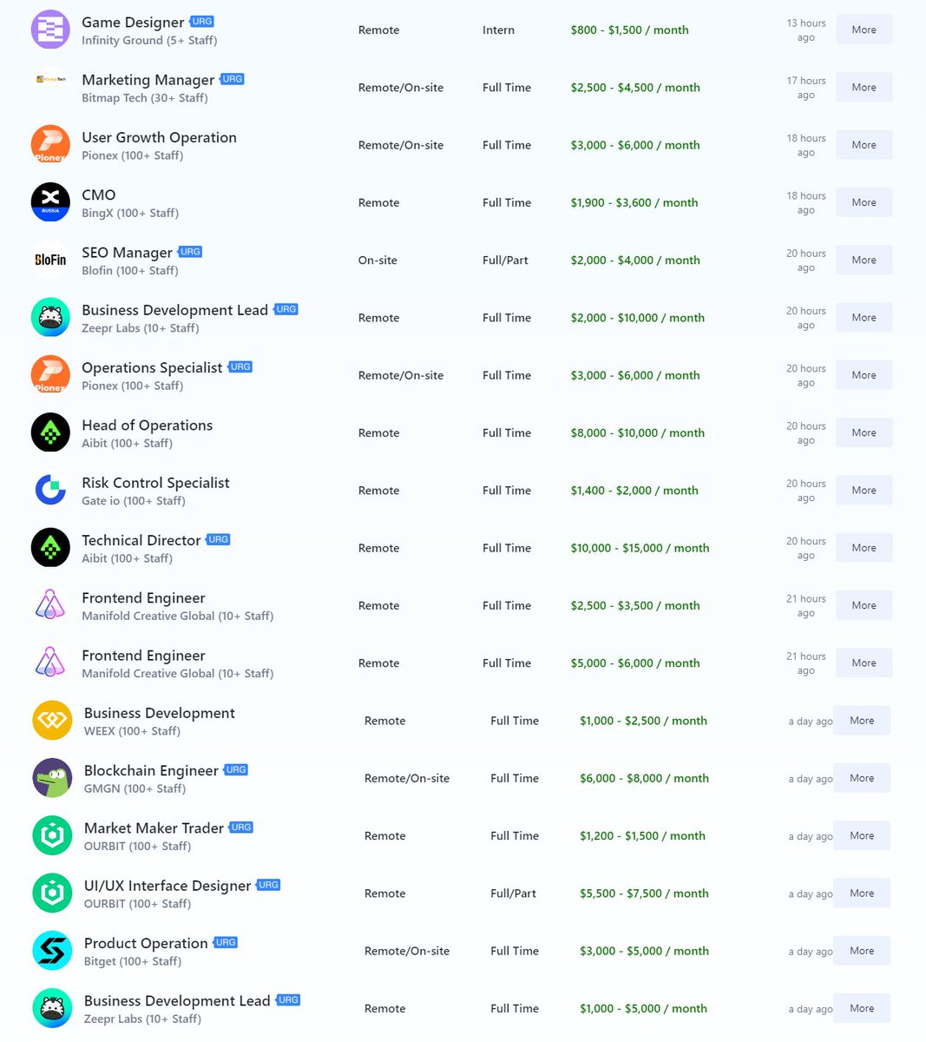This screenshot has width=926, height=1042.
Task: Click the $800 - $1,500 / month salary
Action: tap(630, 30)
